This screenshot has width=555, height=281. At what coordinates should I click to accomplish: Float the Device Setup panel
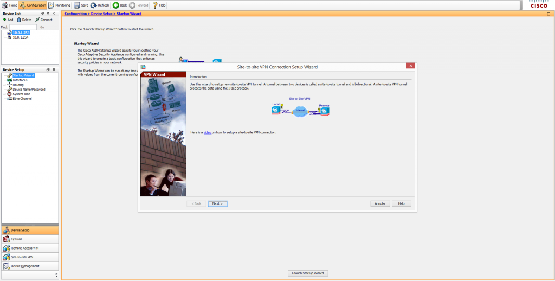48,70
